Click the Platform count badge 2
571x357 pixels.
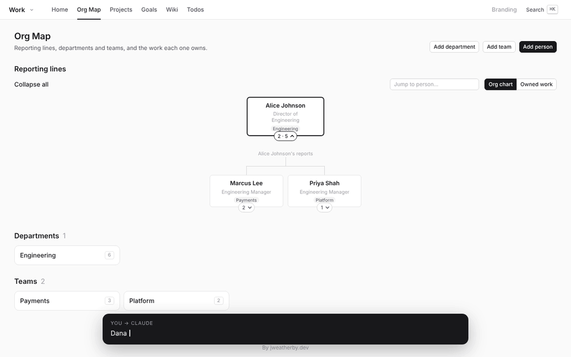[x=218, y=300]
